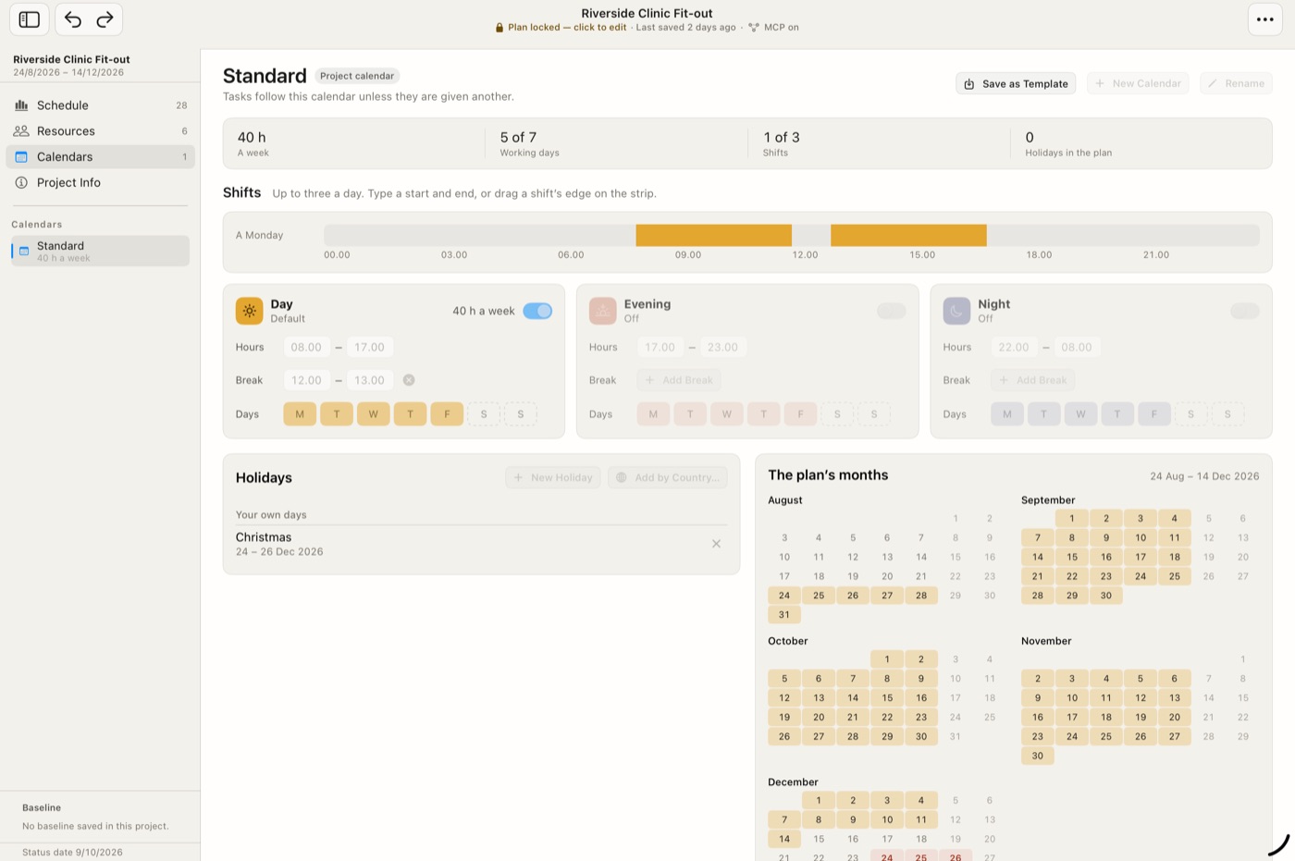
Task: Click the Plan locked — click to edit link
Action: tap(567, 28)
